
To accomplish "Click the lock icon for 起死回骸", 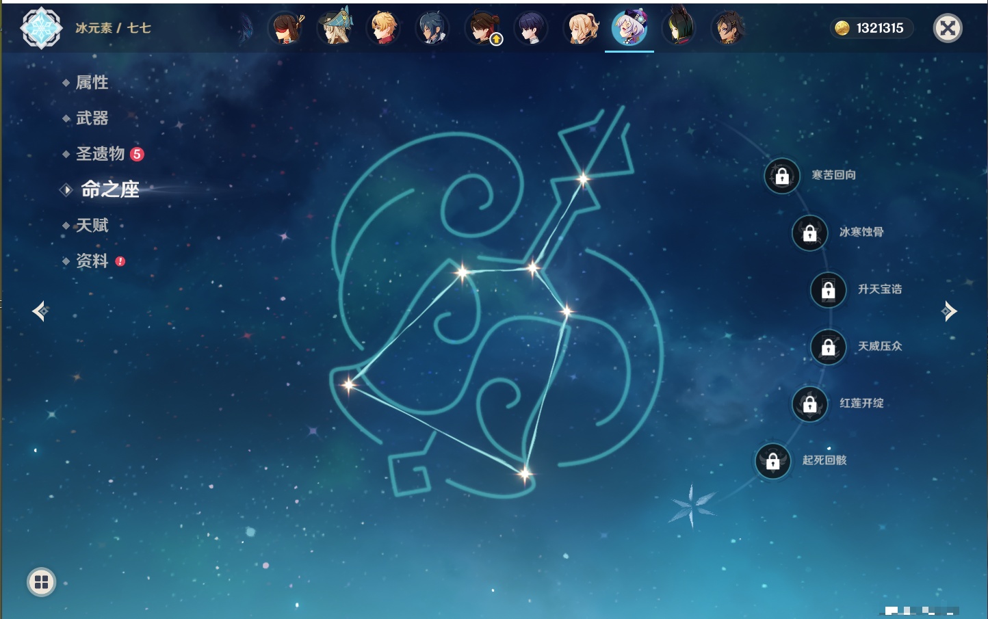I will pyautogui.click(x=773, y=461).
